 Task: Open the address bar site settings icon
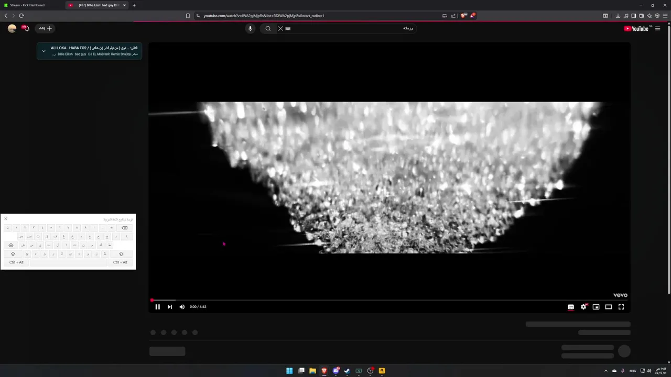[198, 16]
